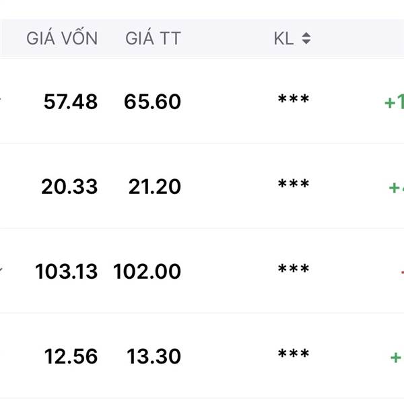Click green gain figure in 57.48 row
This screenshot has width=404, height=404.
tap(394, 102)
